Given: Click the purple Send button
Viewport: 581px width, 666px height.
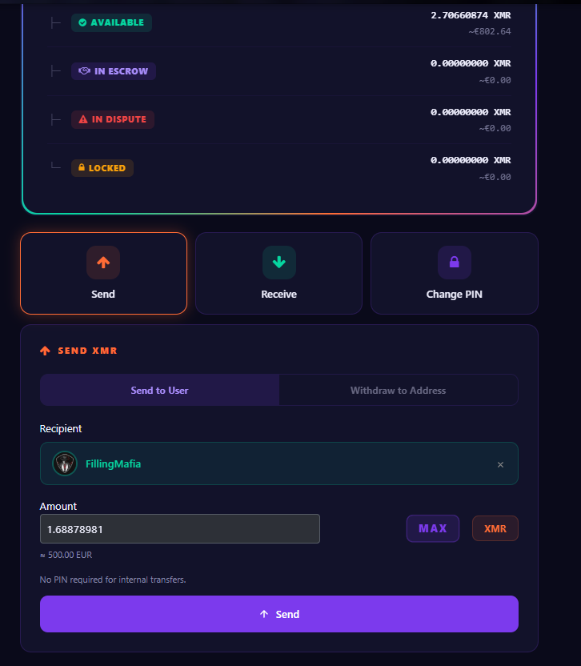Looking at the screenshot, I should click(279, 614).
